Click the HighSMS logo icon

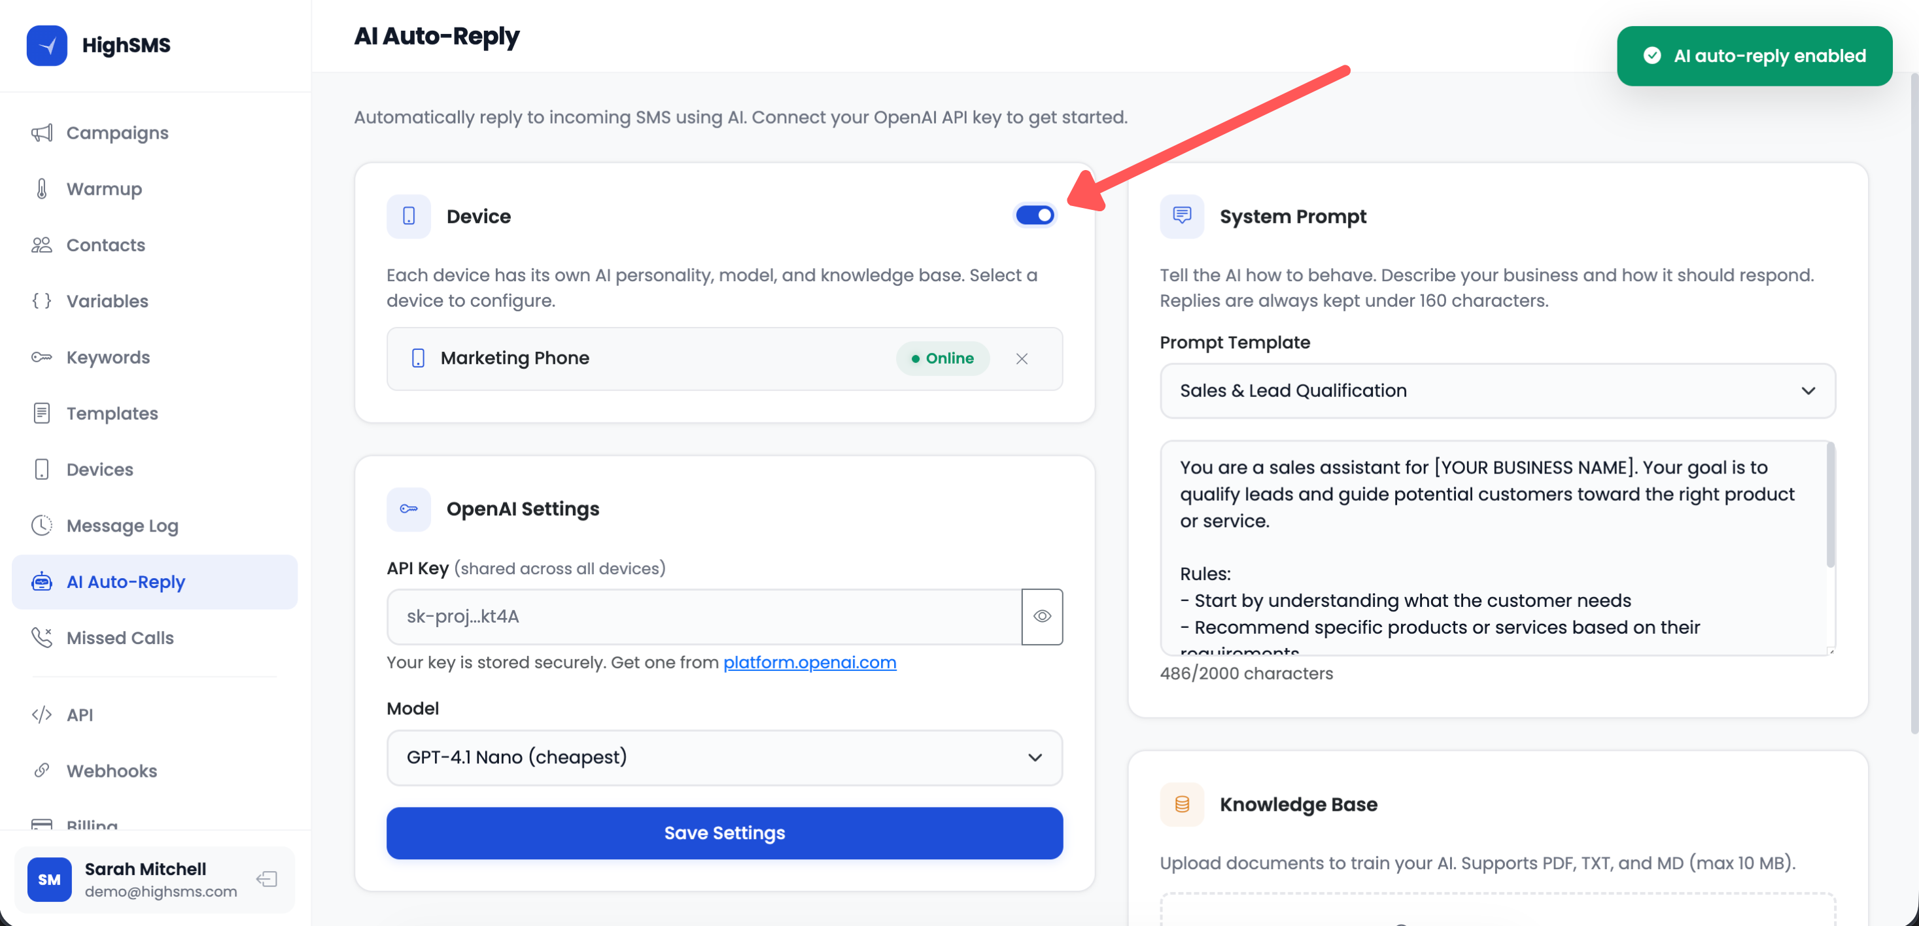(46, 44)
